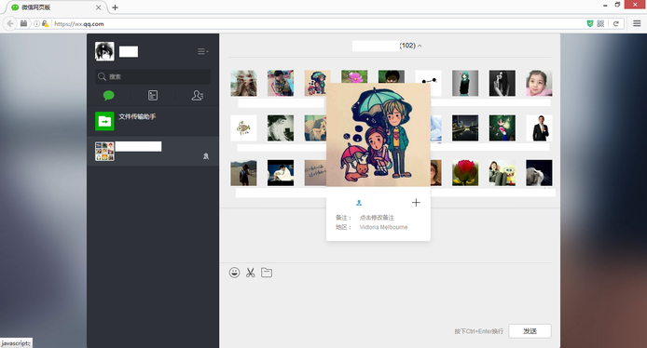Open the chats tab with green bubble
Image resolution: width=647 pixels, height=348 pixels.
coord(108,96)
